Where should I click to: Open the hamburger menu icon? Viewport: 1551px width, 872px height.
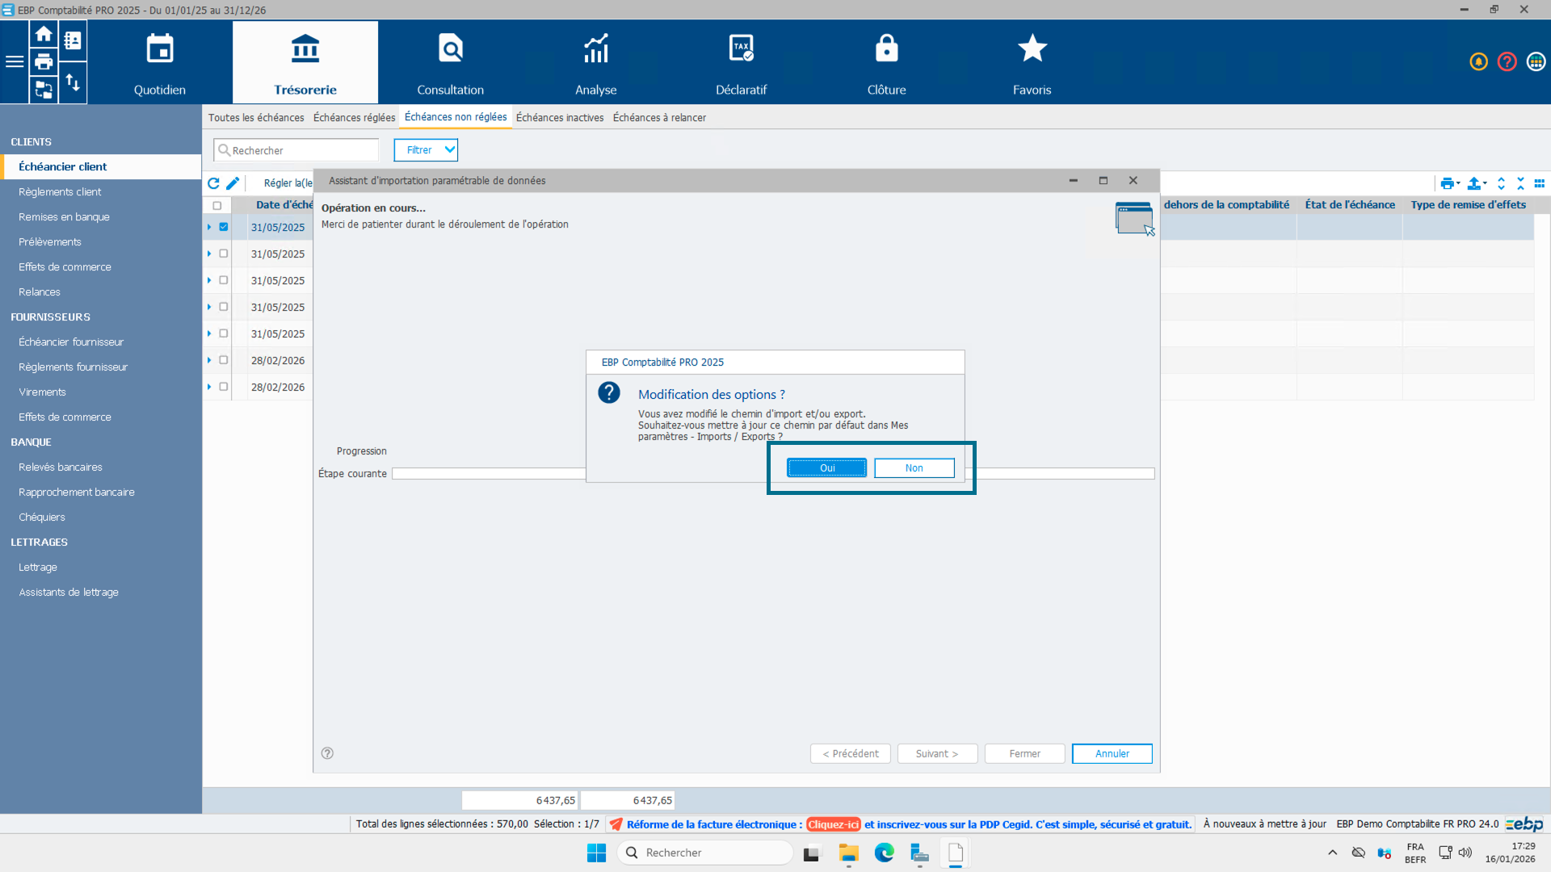tap(15, 62)
